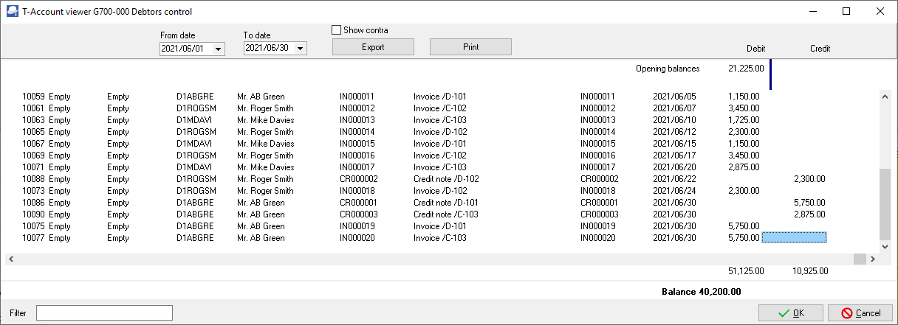
Task: Click Invoice /D-101 on row 10075
Action: click(x=440, y=226)
